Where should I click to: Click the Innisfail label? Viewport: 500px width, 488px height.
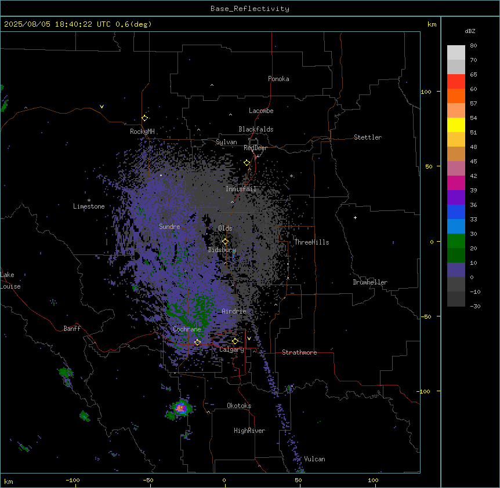point(241,189)
